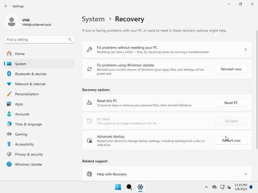Open Windows Update settings
This screenshot has width=258, height=193.
[39, 164]
